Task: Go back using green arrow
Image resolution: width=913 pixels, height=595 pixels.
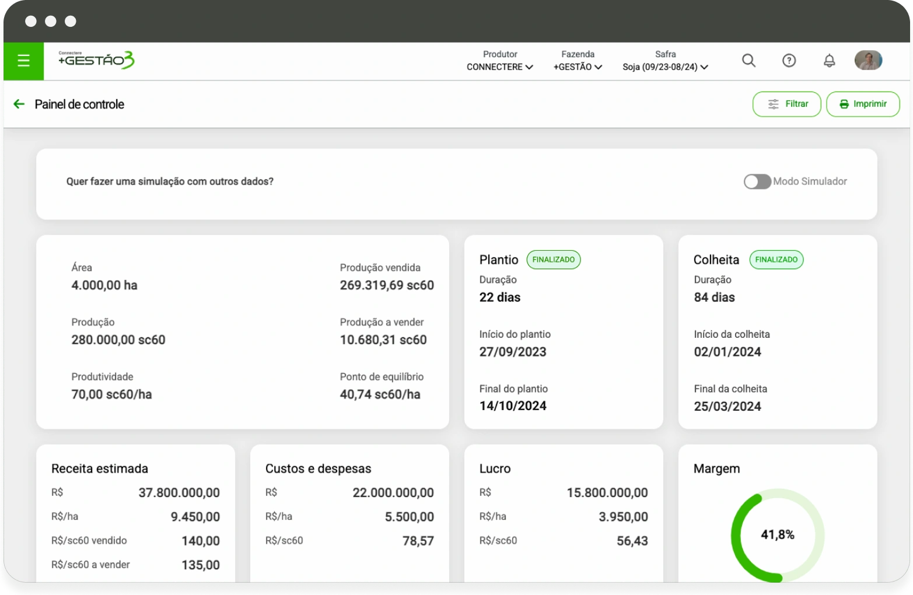Action: pos(19,104)
